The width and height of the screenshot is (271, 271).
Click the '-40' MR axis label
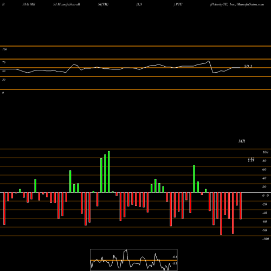264,213
